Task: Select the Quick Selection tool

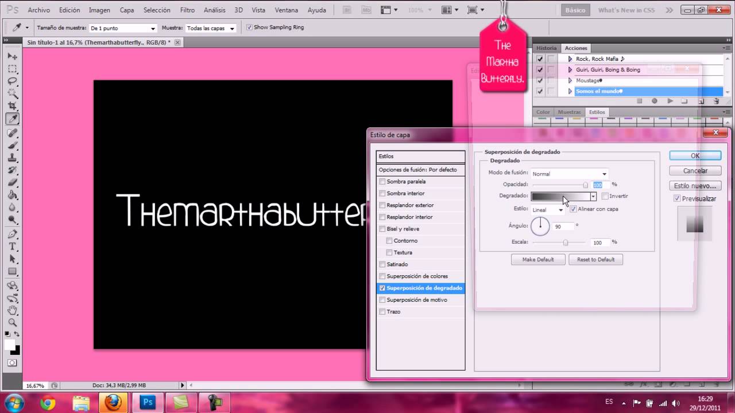Action: coord(12,94)
